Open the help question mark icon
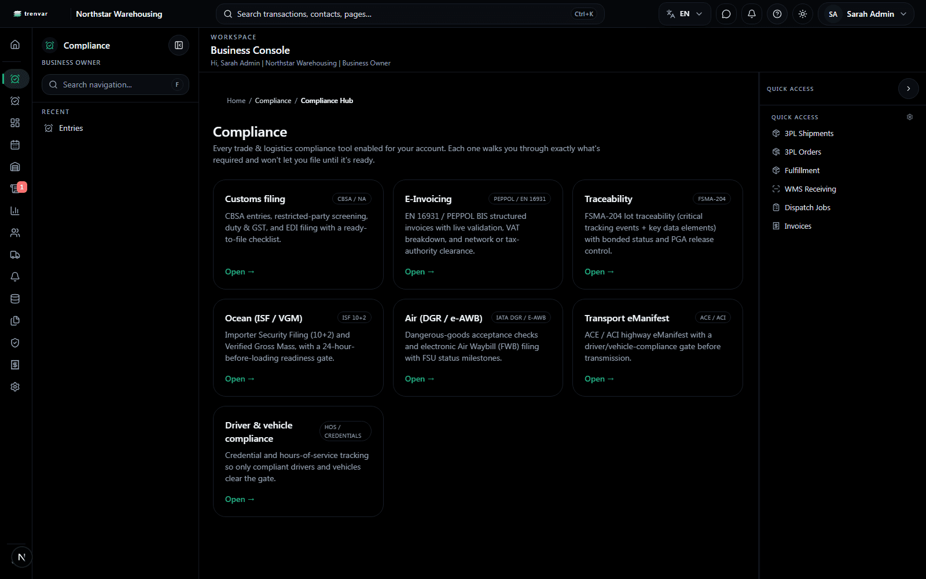The image size is (926, 579). 777,14
